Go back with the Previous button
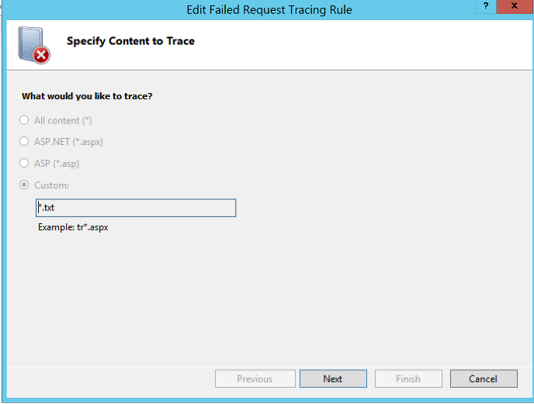Viewport: 534px width, 404px height. pos(255,379)
